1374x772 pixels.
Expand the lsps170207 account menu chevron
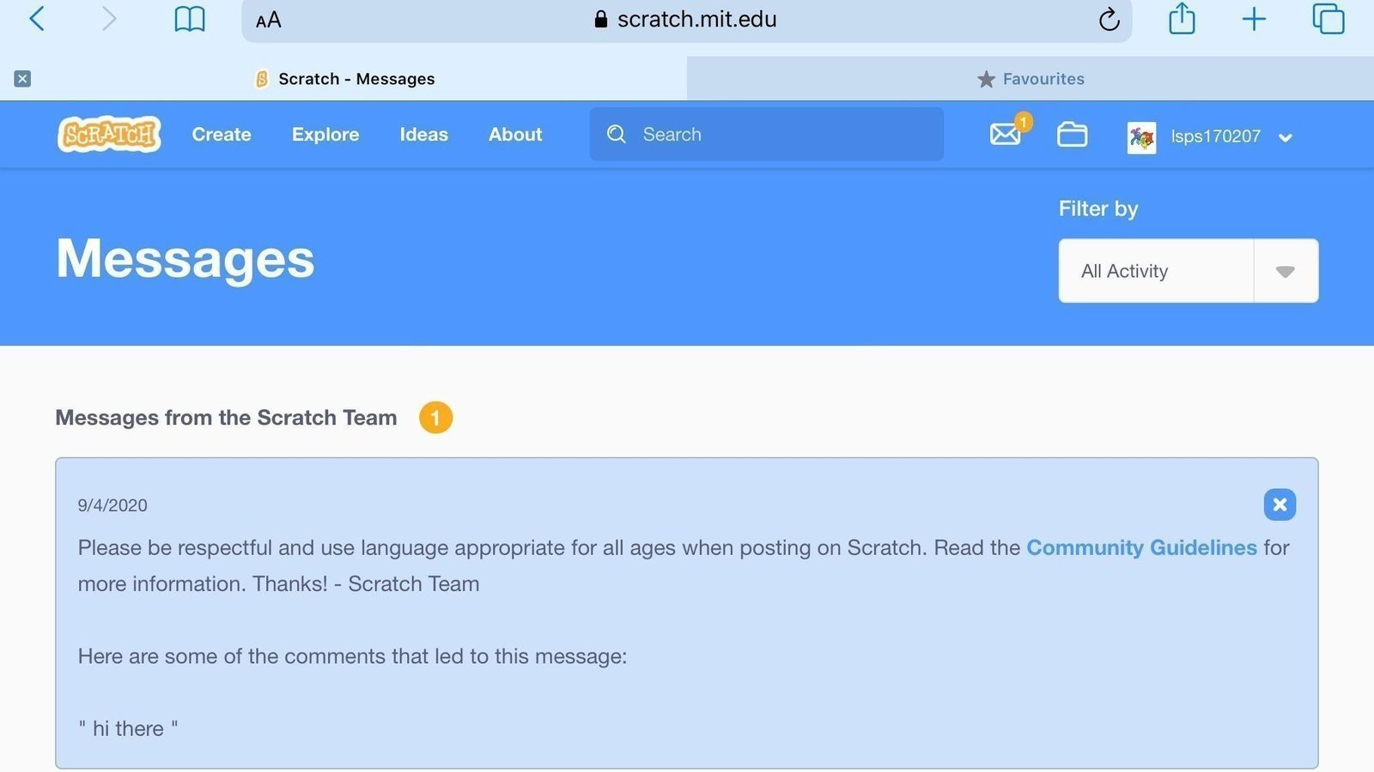click(1286, 137)
